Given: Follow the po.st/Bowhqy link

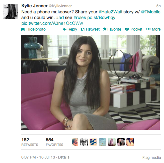Looking at the screenshot, I should 101,18.
